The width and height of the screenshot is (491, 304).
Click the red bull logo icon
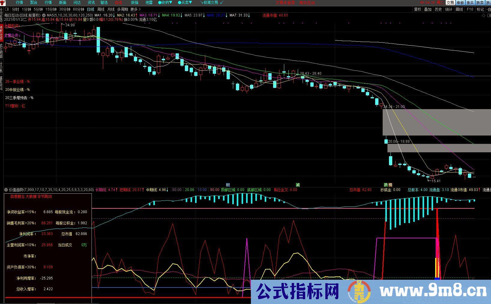pos(3,2)
